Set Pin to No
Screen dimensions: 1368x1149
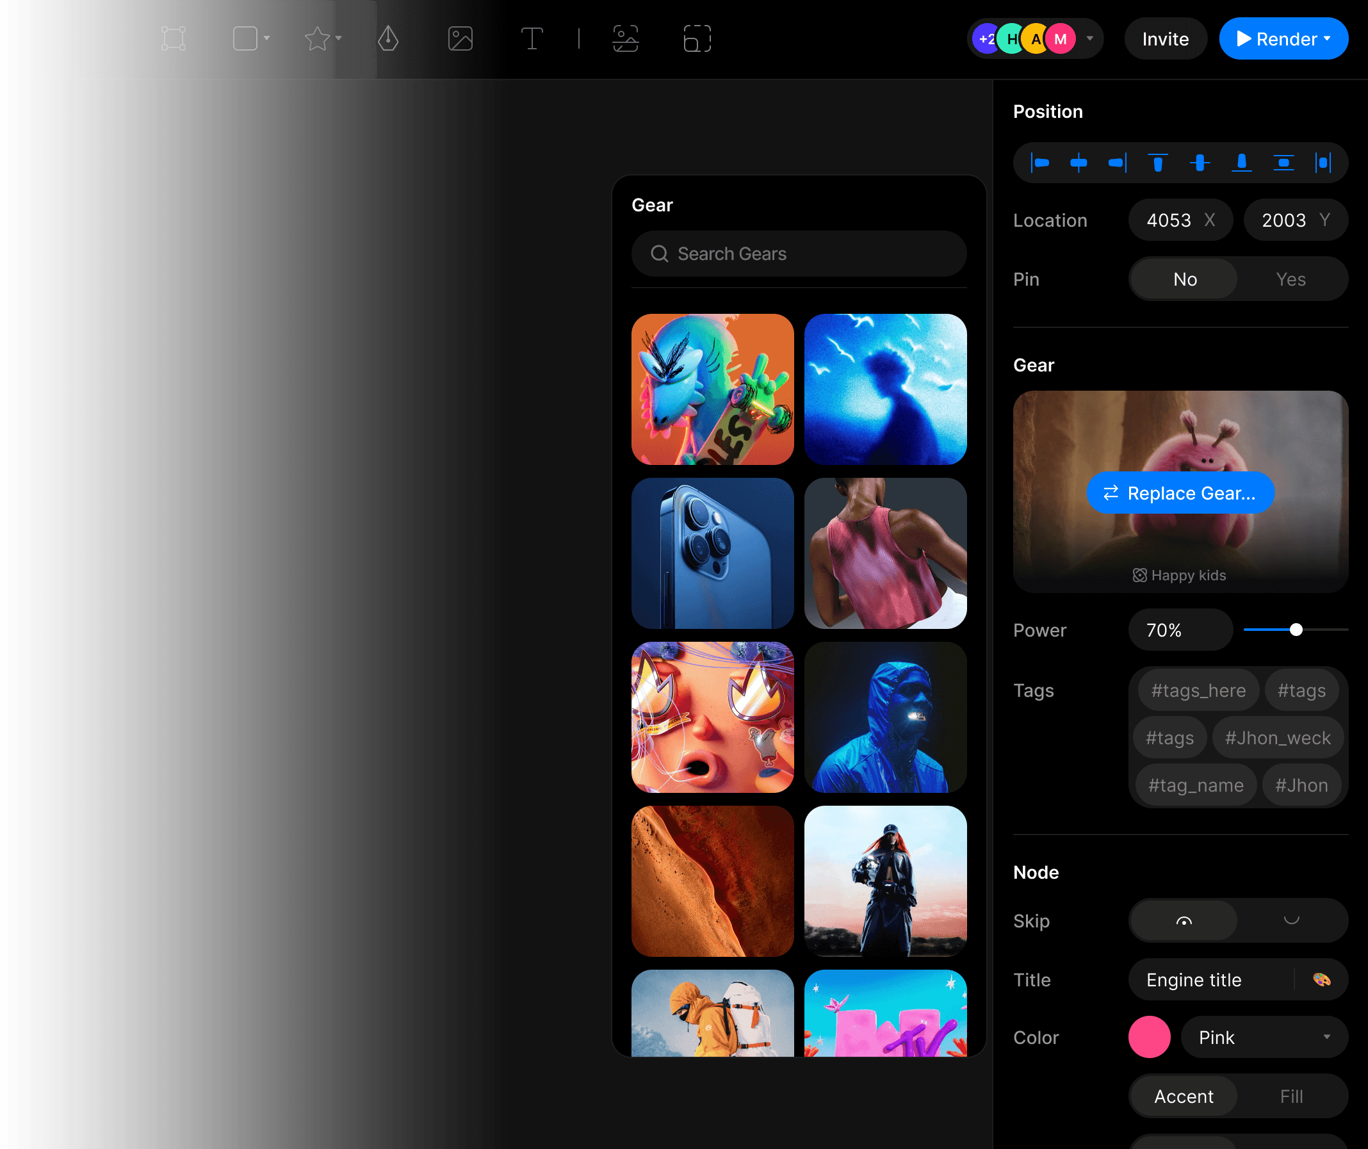click(1184, 279)
